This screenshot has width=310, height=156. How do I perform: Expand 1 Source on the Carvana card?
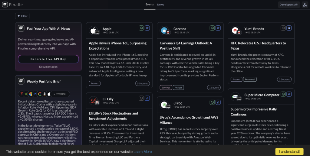click(x=214, y=88)
